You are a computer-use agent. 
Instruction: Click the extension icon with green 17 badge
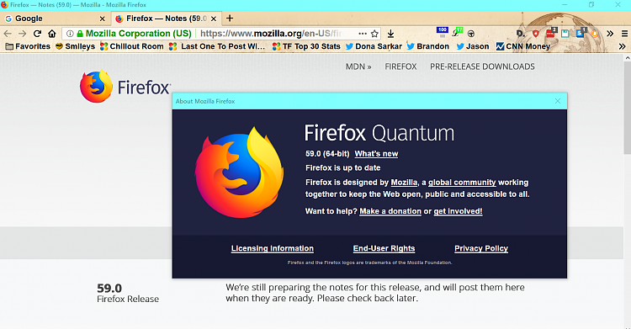457,33
